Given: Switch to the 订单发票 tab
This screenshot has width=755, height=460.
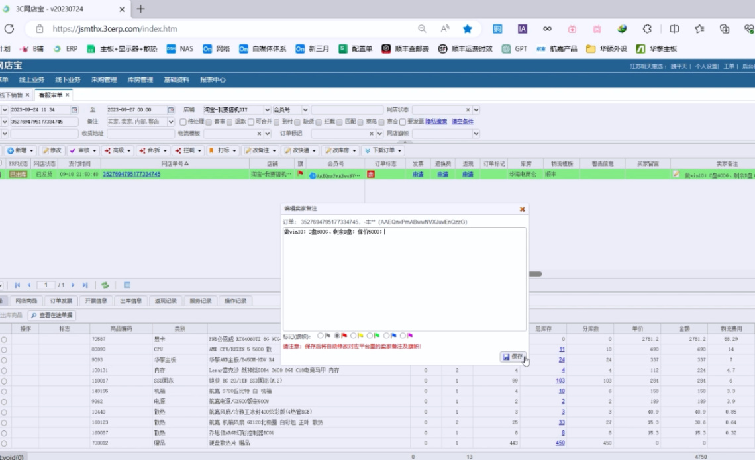Looking at the screenshot, I should (x=61, y=300).
